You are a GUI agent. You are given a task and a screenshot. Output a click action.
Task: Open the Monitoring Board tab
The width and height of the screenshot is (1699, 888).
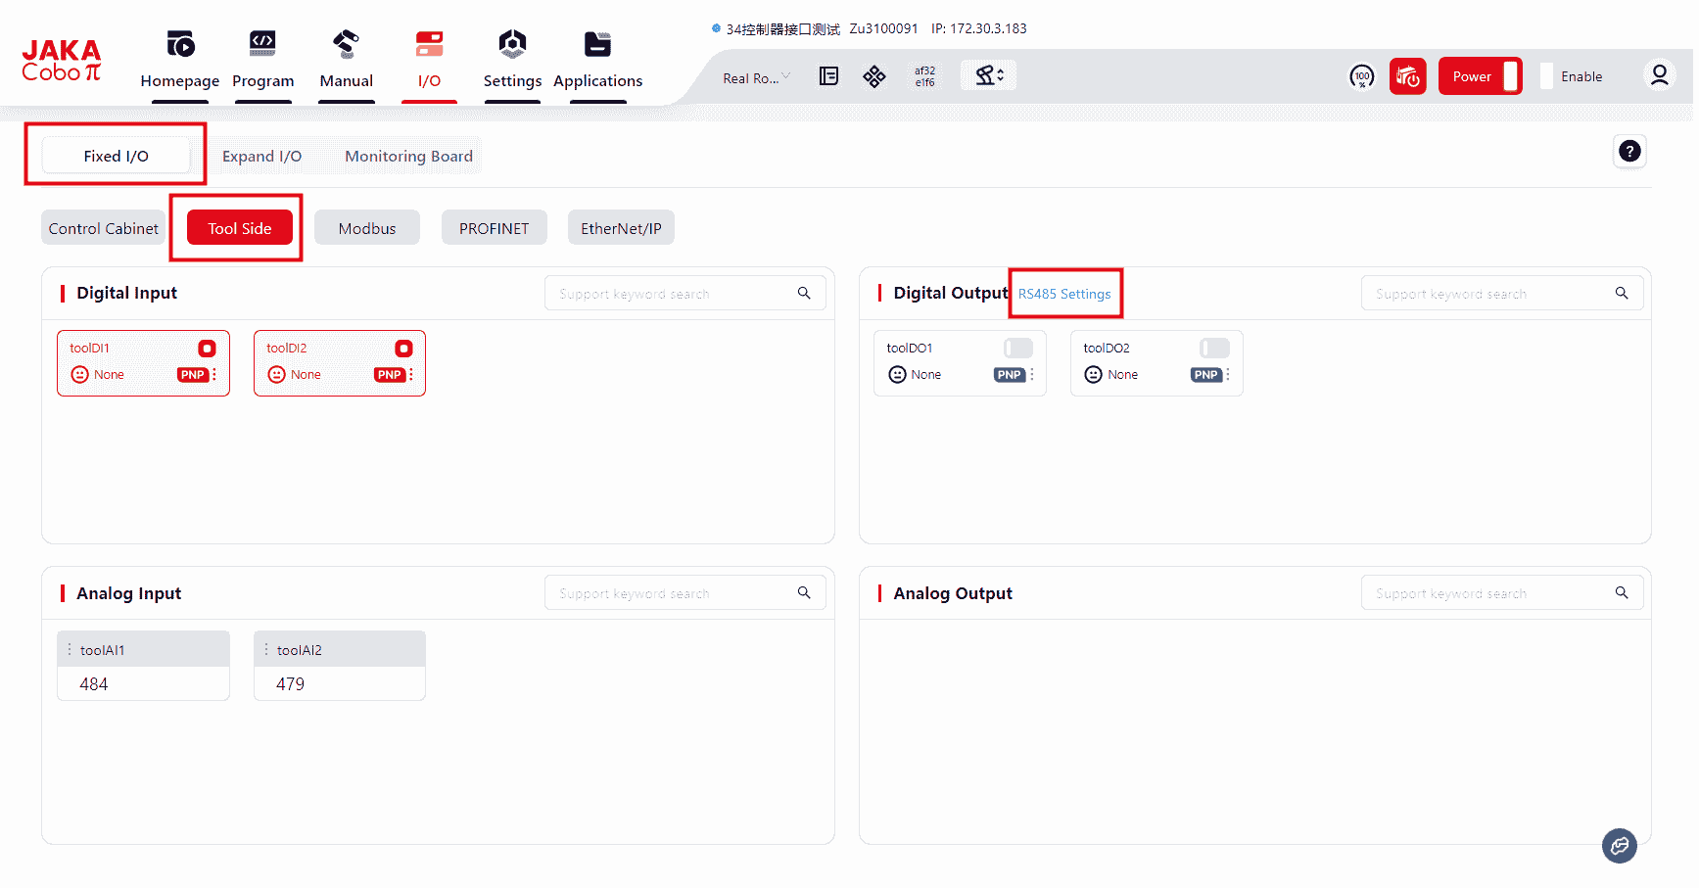tap(408, 157)
